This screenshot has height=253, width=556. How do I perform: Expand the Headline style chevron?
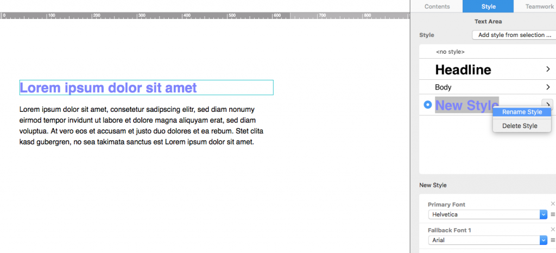tap(548, 69)
